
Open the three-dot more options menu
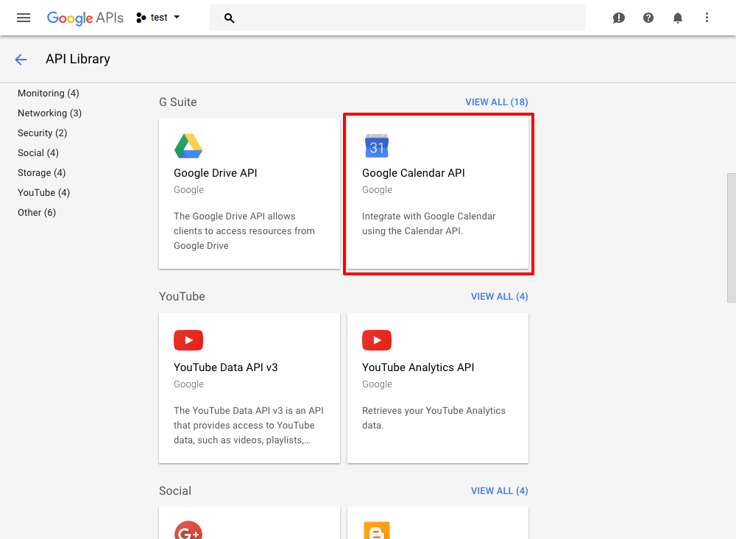[707, 18]
